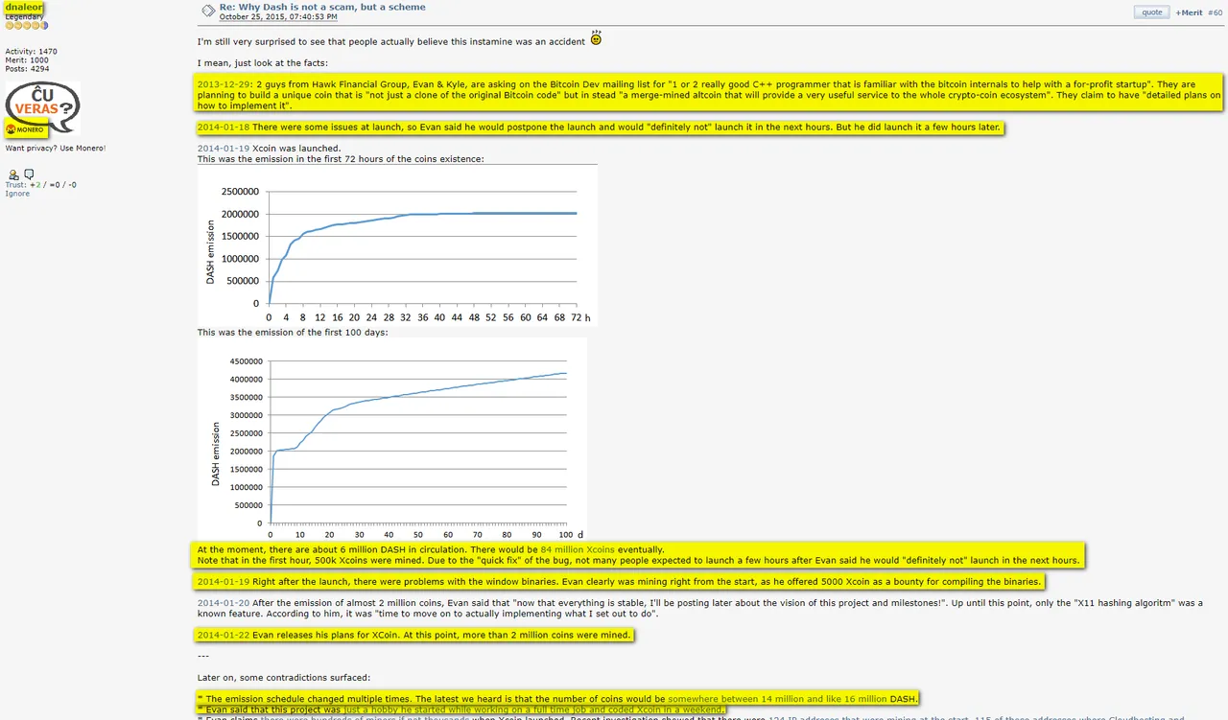
Task: Click the October 25, 2015 timestamp link
Action: click(278, 17)
